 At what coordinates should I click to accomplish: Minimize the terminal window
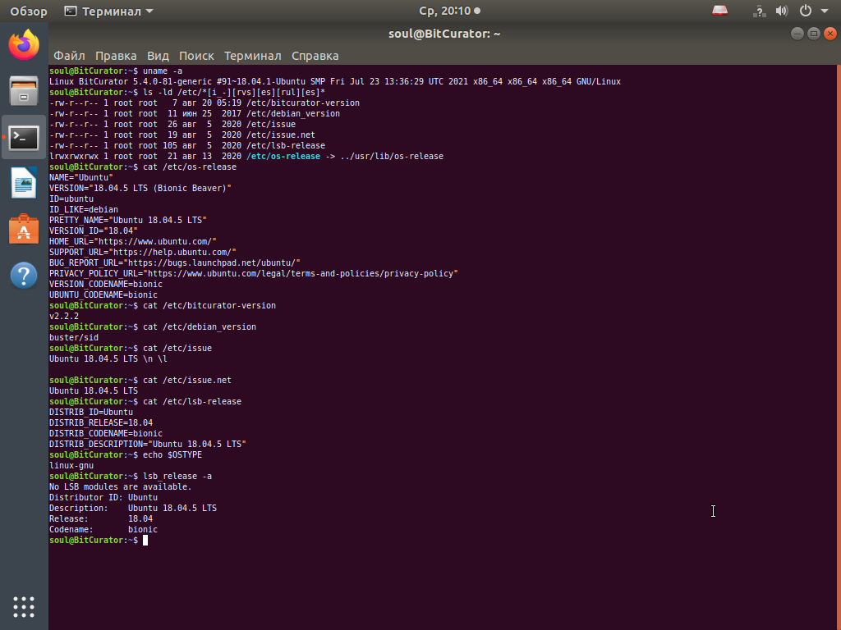797,34
